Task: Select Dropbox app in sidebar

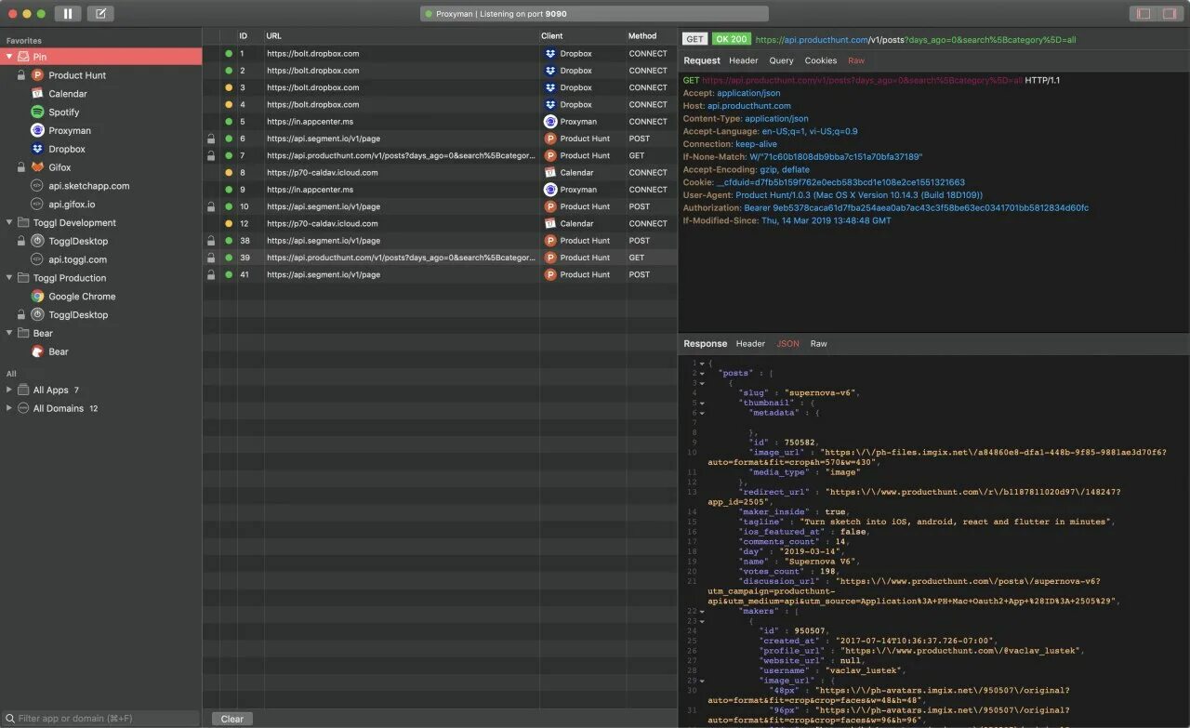Action: [67, 149]
